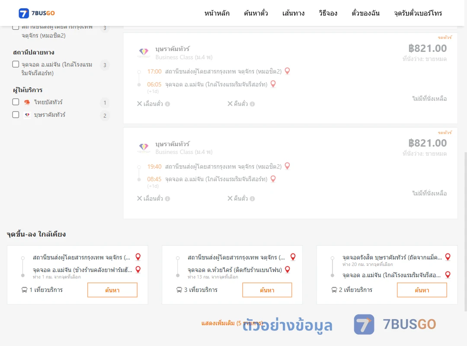Open the bottom map pin in the รังสิต card
Screen dimensions: 467x346
click(448, 275)
